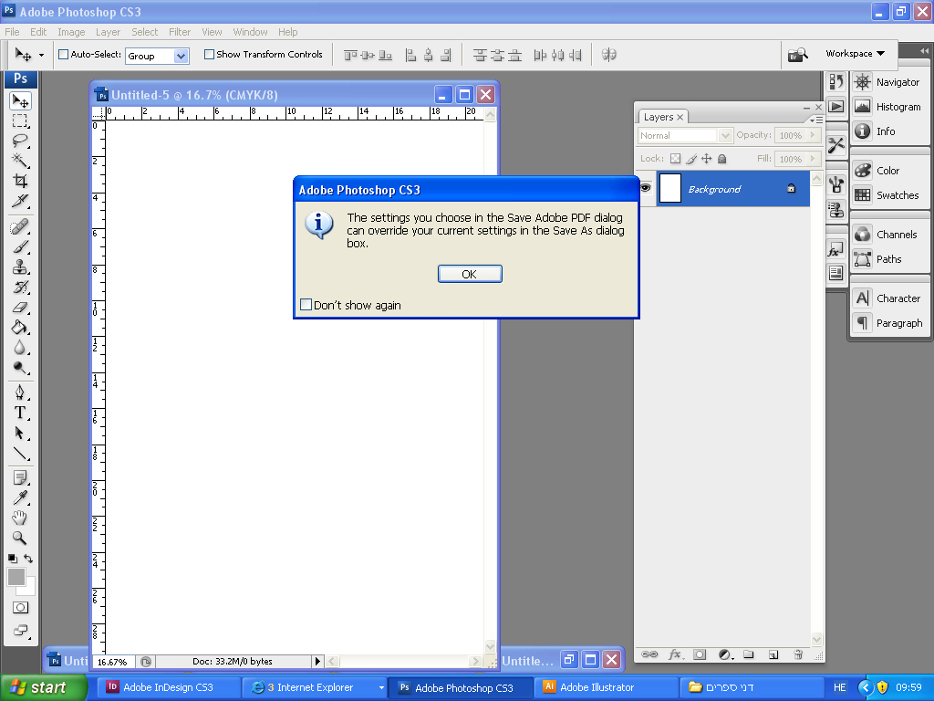
Task: Select the History Brush tool
Action: click(20, 288)
